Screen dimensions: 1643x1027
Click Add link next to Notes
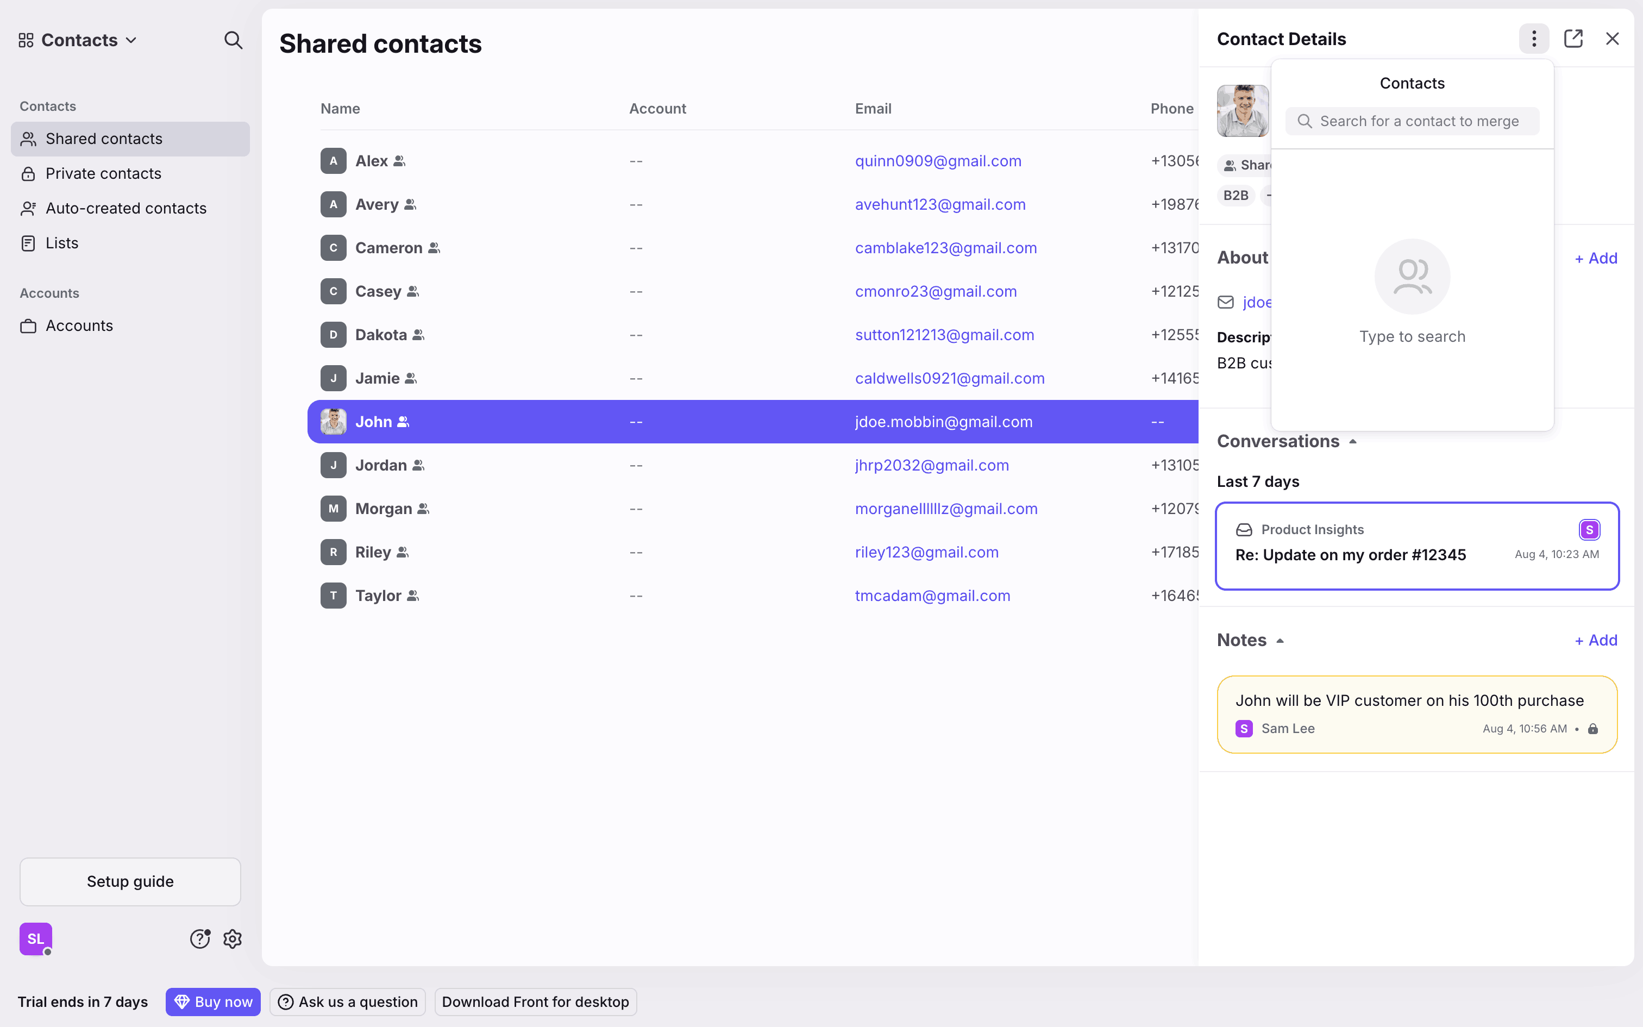pos(1596,641)
